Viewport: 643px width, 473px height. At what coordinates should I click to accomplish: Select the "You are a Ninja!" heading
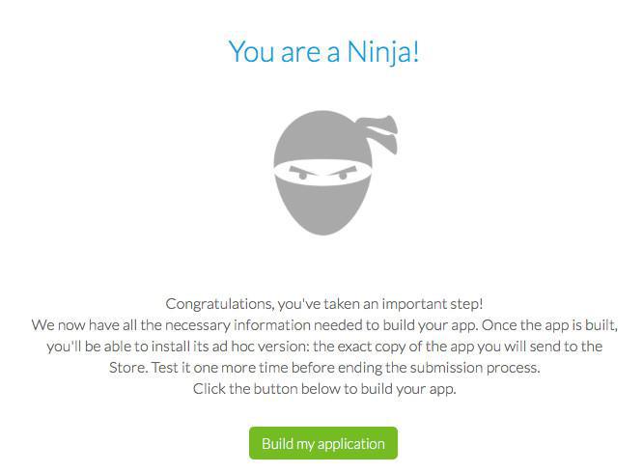pyautogui.click(x=323, y=51)
